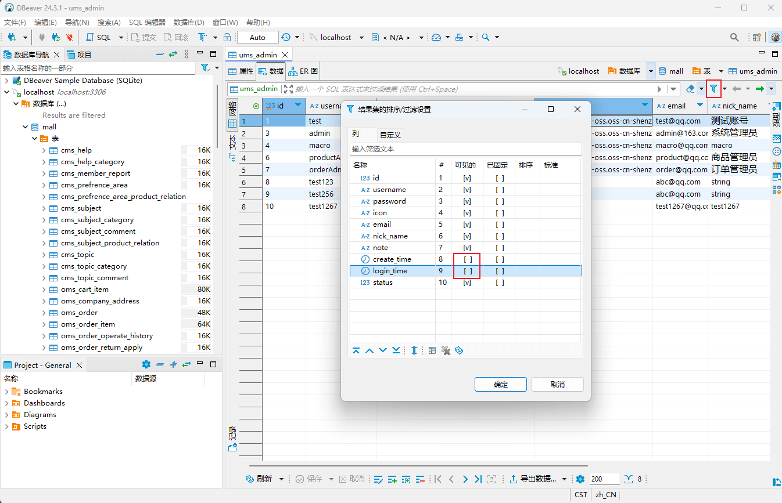Toggle the pinned checkbox for id column
Image resolution: width=782 pixels, height=503 pixels.
500,178
